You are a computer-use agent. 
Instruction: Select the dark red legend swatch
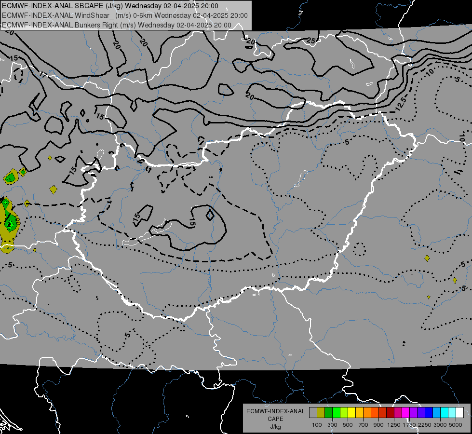point(390,413)
